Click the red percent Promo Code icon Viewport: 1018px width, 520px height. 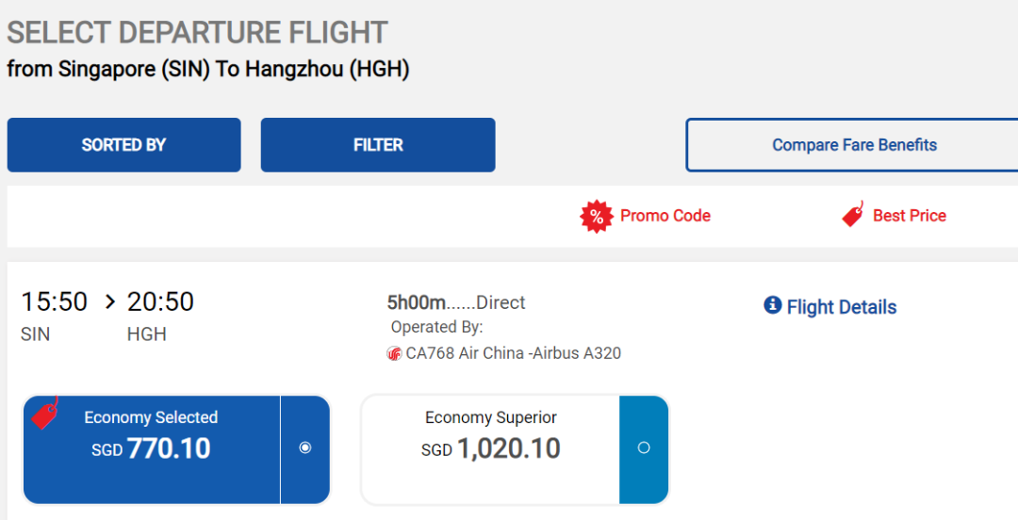coord(596,217)
